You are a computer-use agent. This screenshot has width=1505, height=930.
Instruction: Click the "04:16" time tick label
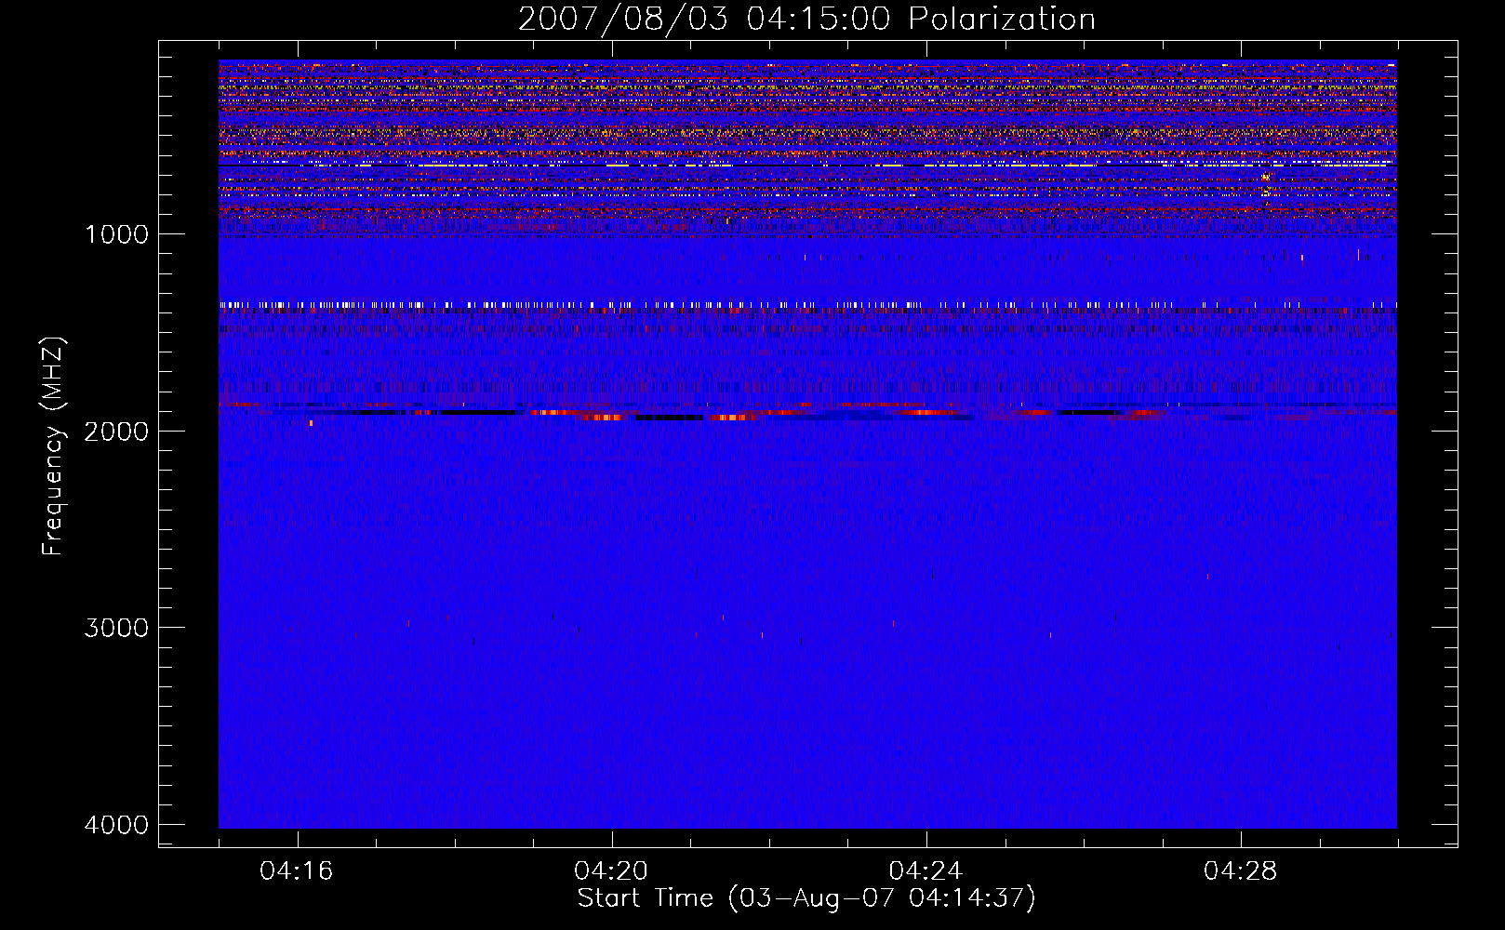(297, 871)
